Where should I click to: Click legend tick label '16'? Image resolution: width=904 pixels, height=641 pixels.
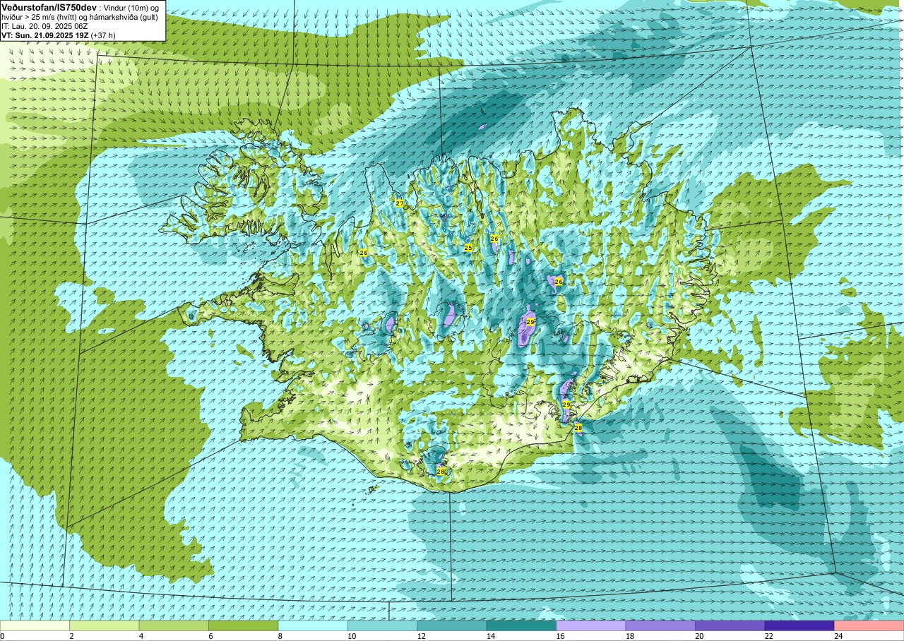(x=560, y=636)
